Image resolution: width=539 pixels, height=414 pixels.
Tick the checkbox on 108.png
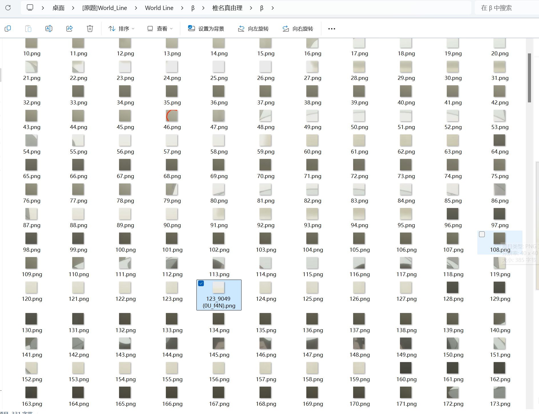coord(482,234)
